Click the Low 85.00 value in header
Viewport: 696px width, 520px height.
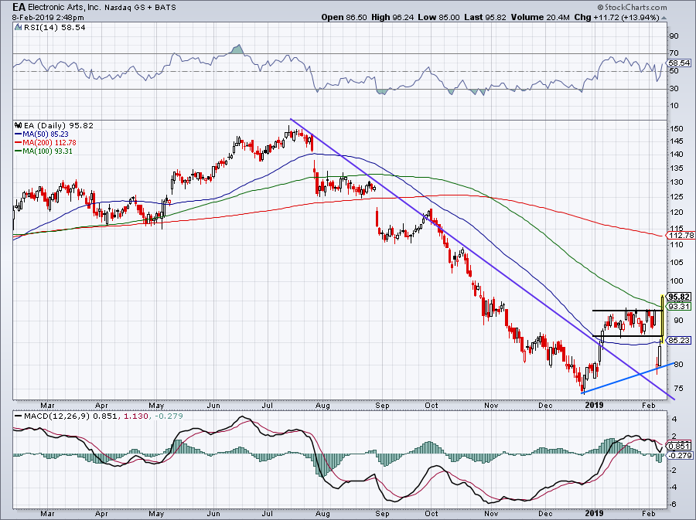click(x=439, y=17)
